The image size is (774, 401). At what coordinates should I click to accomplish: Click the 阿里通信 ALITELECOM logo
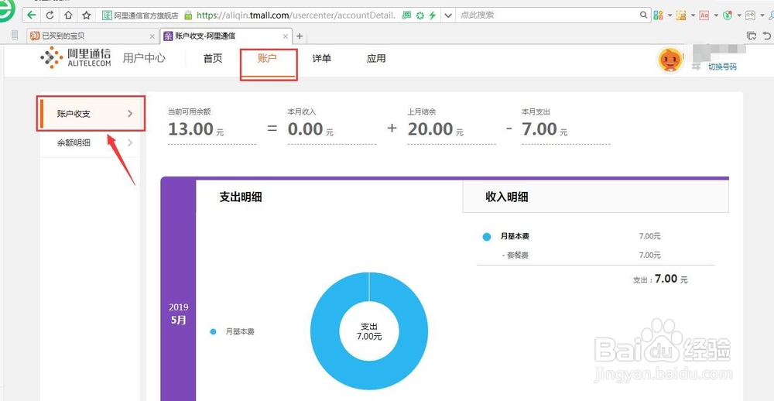pos(76,57)
